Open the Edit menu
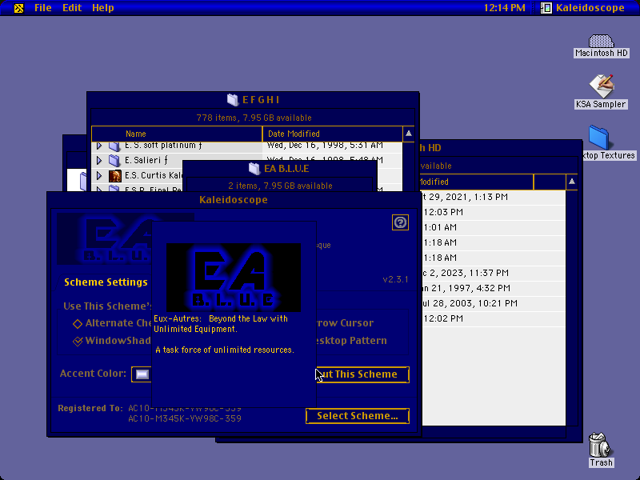The image size is (640, 480). click(72, 8)
